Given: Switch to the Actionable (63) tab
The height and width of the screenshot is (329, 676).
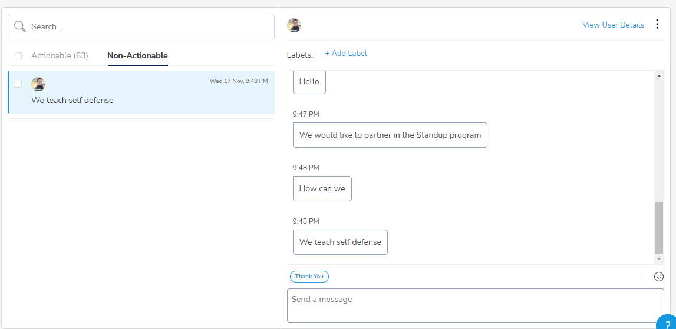Looking at the screenshot, I should coord(60,55).
